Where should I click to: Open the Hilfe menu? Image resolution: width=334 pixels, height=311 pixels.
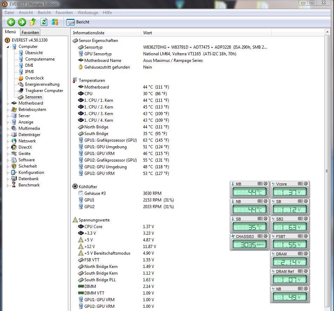[107, 13]
